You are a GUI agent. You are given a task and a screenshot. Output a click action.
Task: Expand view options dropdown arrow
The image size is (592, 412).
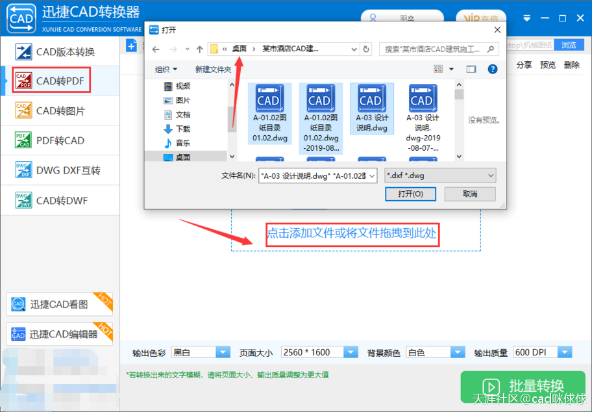[x=451, y=69]
